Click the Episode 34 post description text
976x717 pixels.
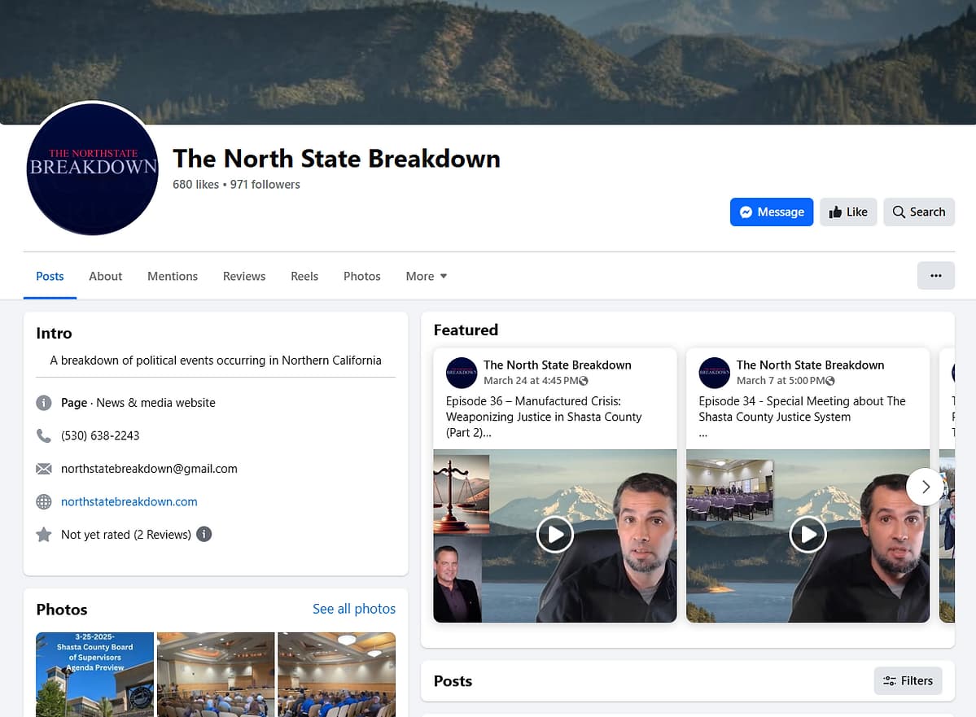tap(802, 417)
